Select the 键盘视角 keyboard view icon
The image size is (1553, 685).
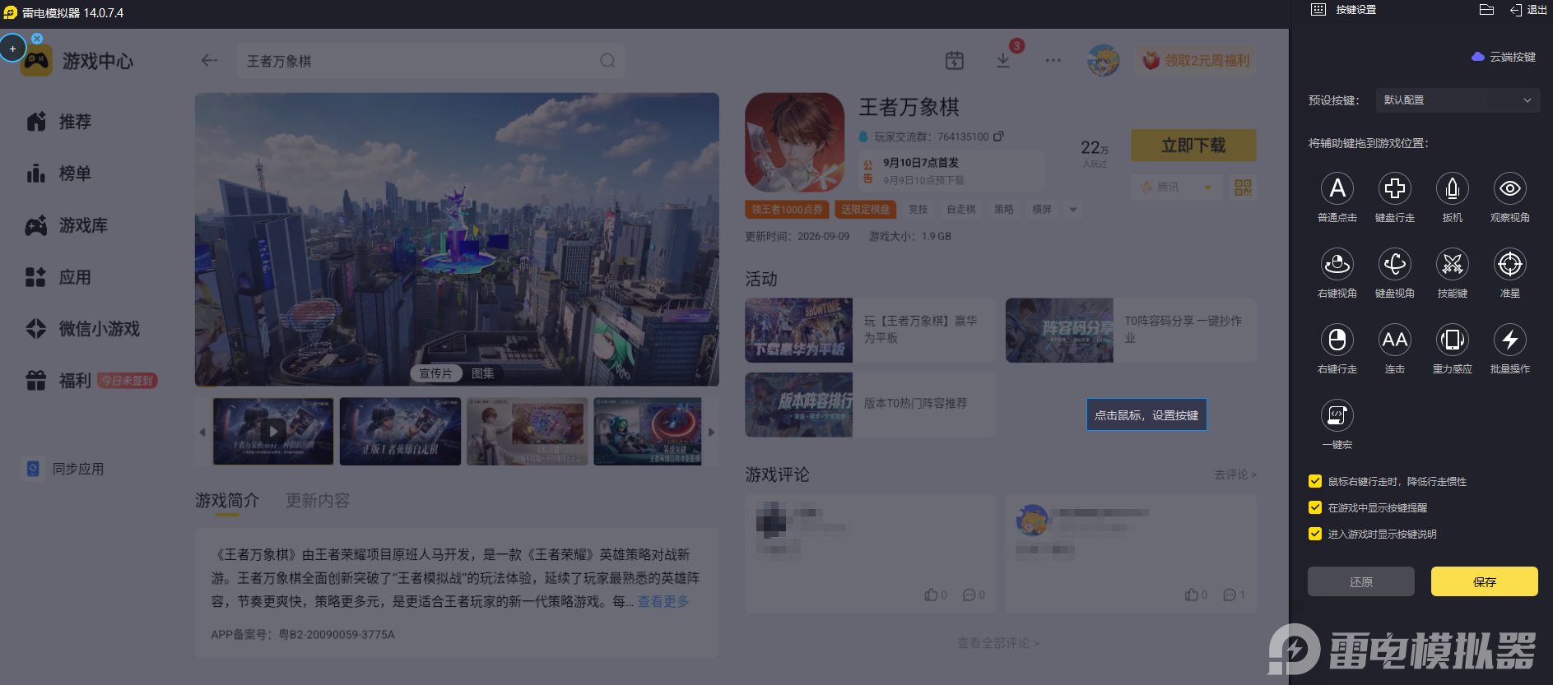(x=1395, y=264)
